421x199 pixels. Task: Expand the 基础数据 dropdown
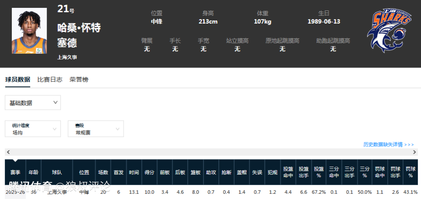tap(33, 103)
